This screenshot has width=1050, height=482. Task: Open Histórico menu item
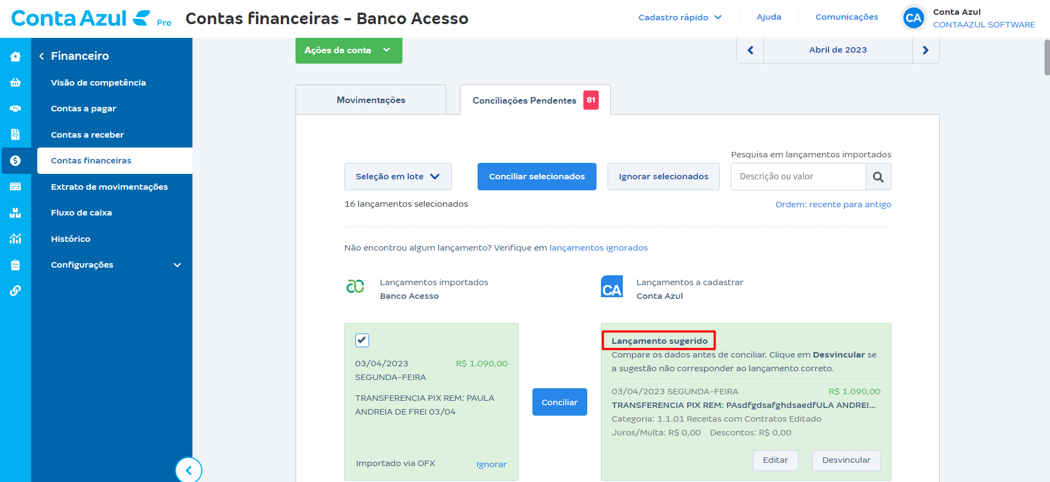point(71,239)
